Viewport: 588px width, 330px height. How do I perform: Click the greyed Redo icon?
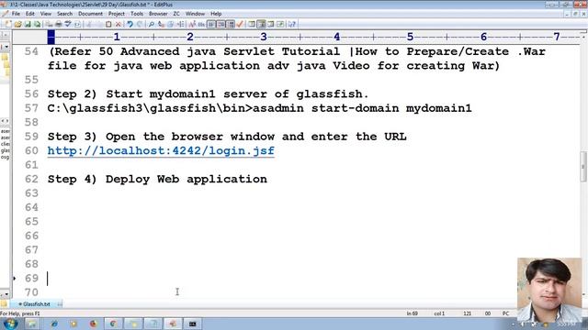pyautogui.click(x=140, y=25)
